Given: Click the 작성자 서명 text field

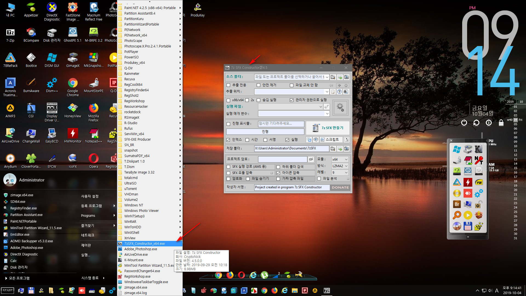Looking at the screenshot, I should coord(292,187).
